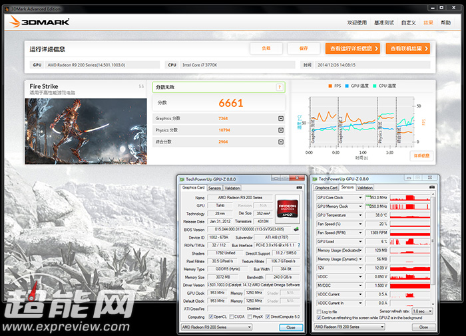Viewport: 466px width, 336px height.
Task: Click the question mark beside 分数无效
Action: coord(280,87)
